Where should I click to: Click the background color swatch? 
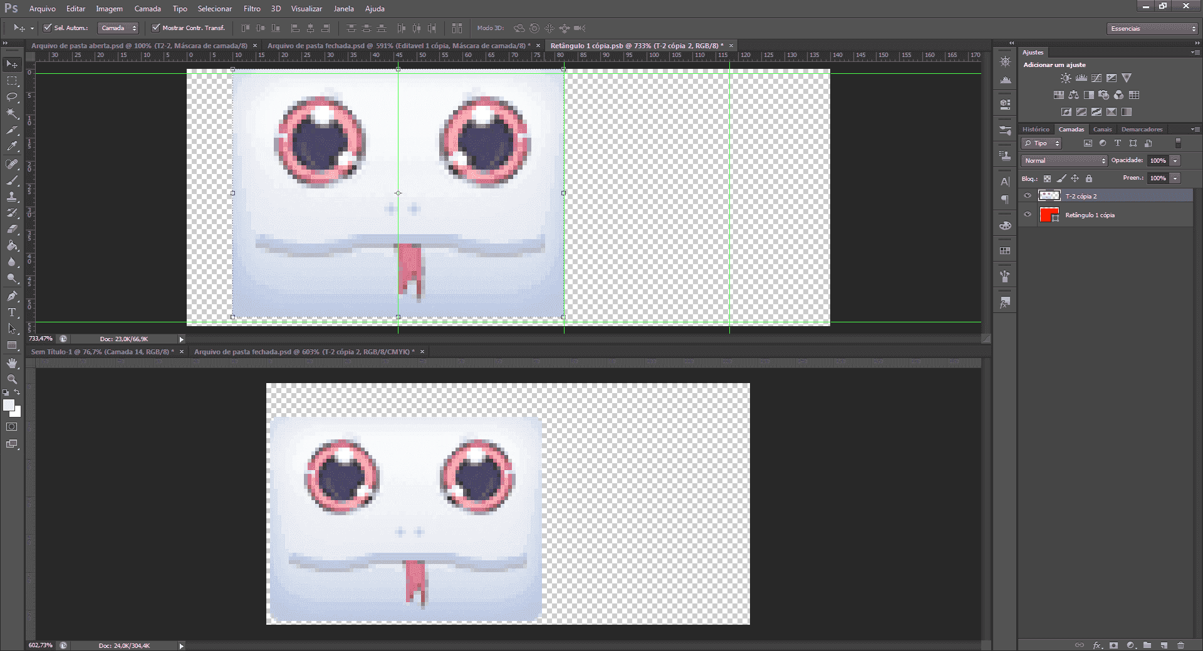tap(17, 413)
